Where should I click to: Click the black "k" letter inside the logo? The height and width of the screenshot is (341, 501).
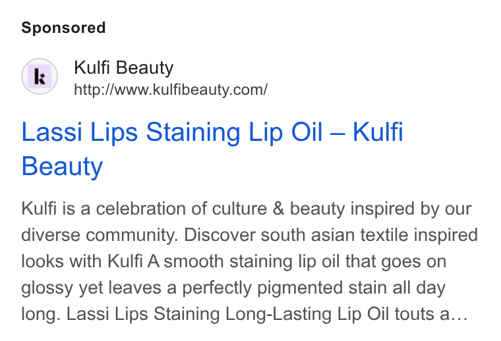(x=40, y=76)
